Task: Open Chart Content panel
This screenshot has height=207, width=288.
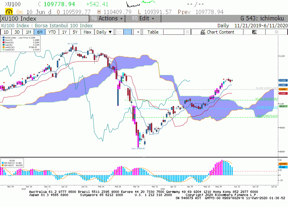Action: [217, 32]
